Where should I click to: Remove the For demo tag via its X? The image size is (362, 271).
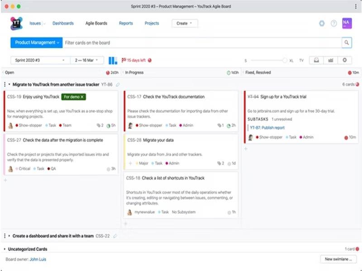(82, 97)
